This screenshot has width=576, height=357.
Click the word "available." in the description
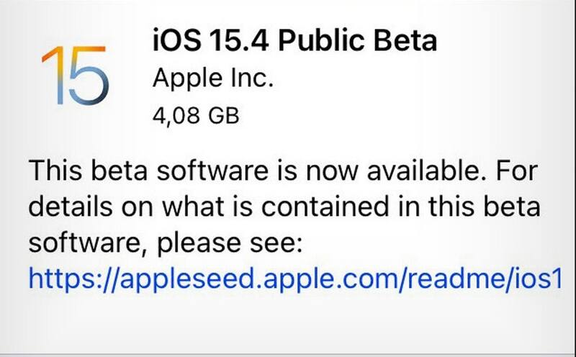coord(420,172)
